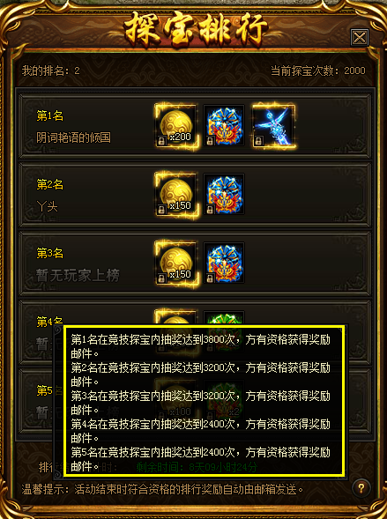Click the rank 1 gold coin x200 reward

pos(175,126)
